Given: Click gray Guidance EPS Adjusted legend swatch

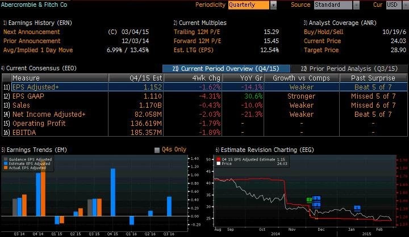Looking at the screenshot, I should click(x=6, y=159).
